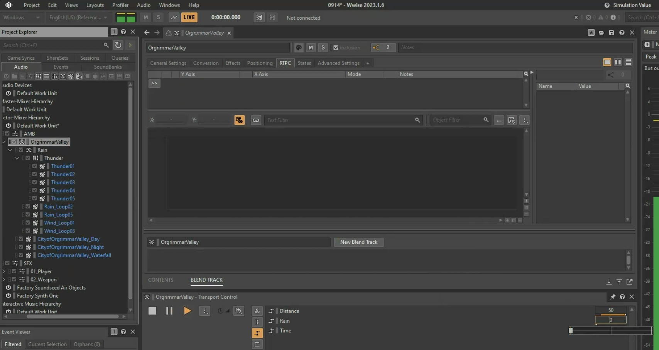Toggle the LIVE edit button
The width and height of the screenshot is (659, 350).
[x=189, y=17]
